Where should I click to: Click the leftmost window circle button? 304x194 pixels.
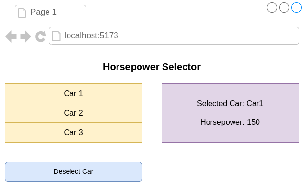click(272, 7)
